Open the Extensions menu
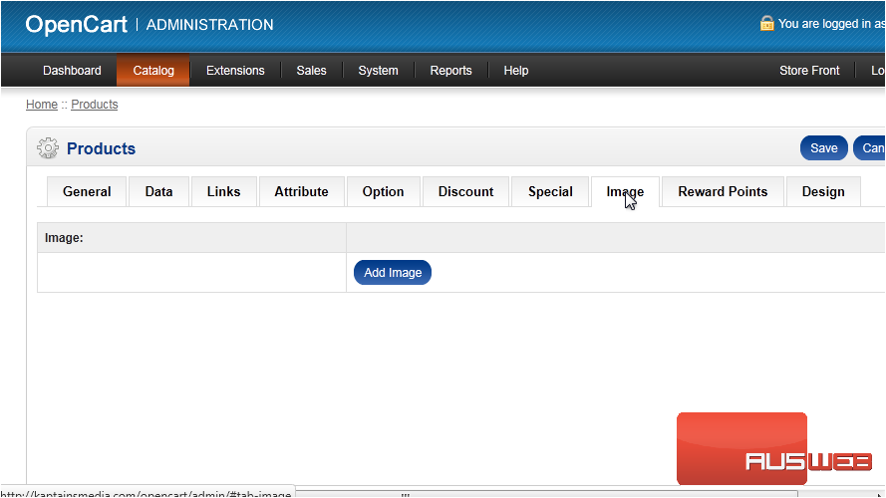 click(x=235, y=71)
